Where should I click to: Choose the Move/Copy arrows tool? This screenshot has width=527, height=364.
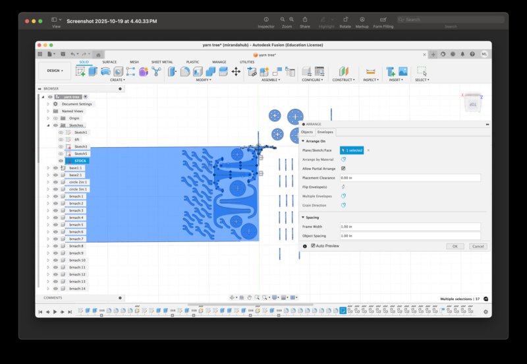coord(236,71)
